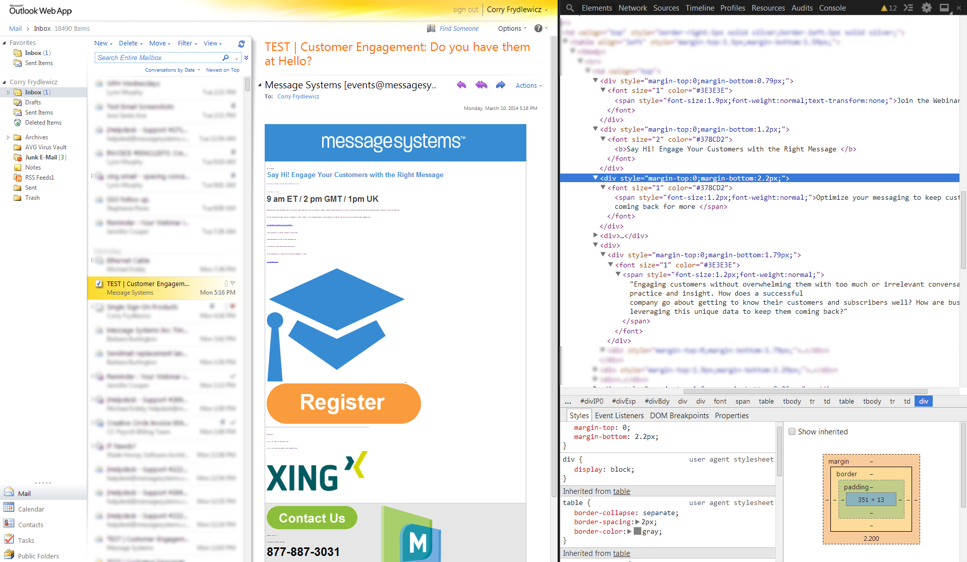Flag the TEST Customer Engagement message
This screenshot has height=562, width=967.
[233, 284]
